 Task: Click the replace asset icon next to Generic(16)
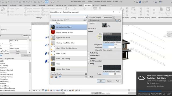[x=116, y=21]
